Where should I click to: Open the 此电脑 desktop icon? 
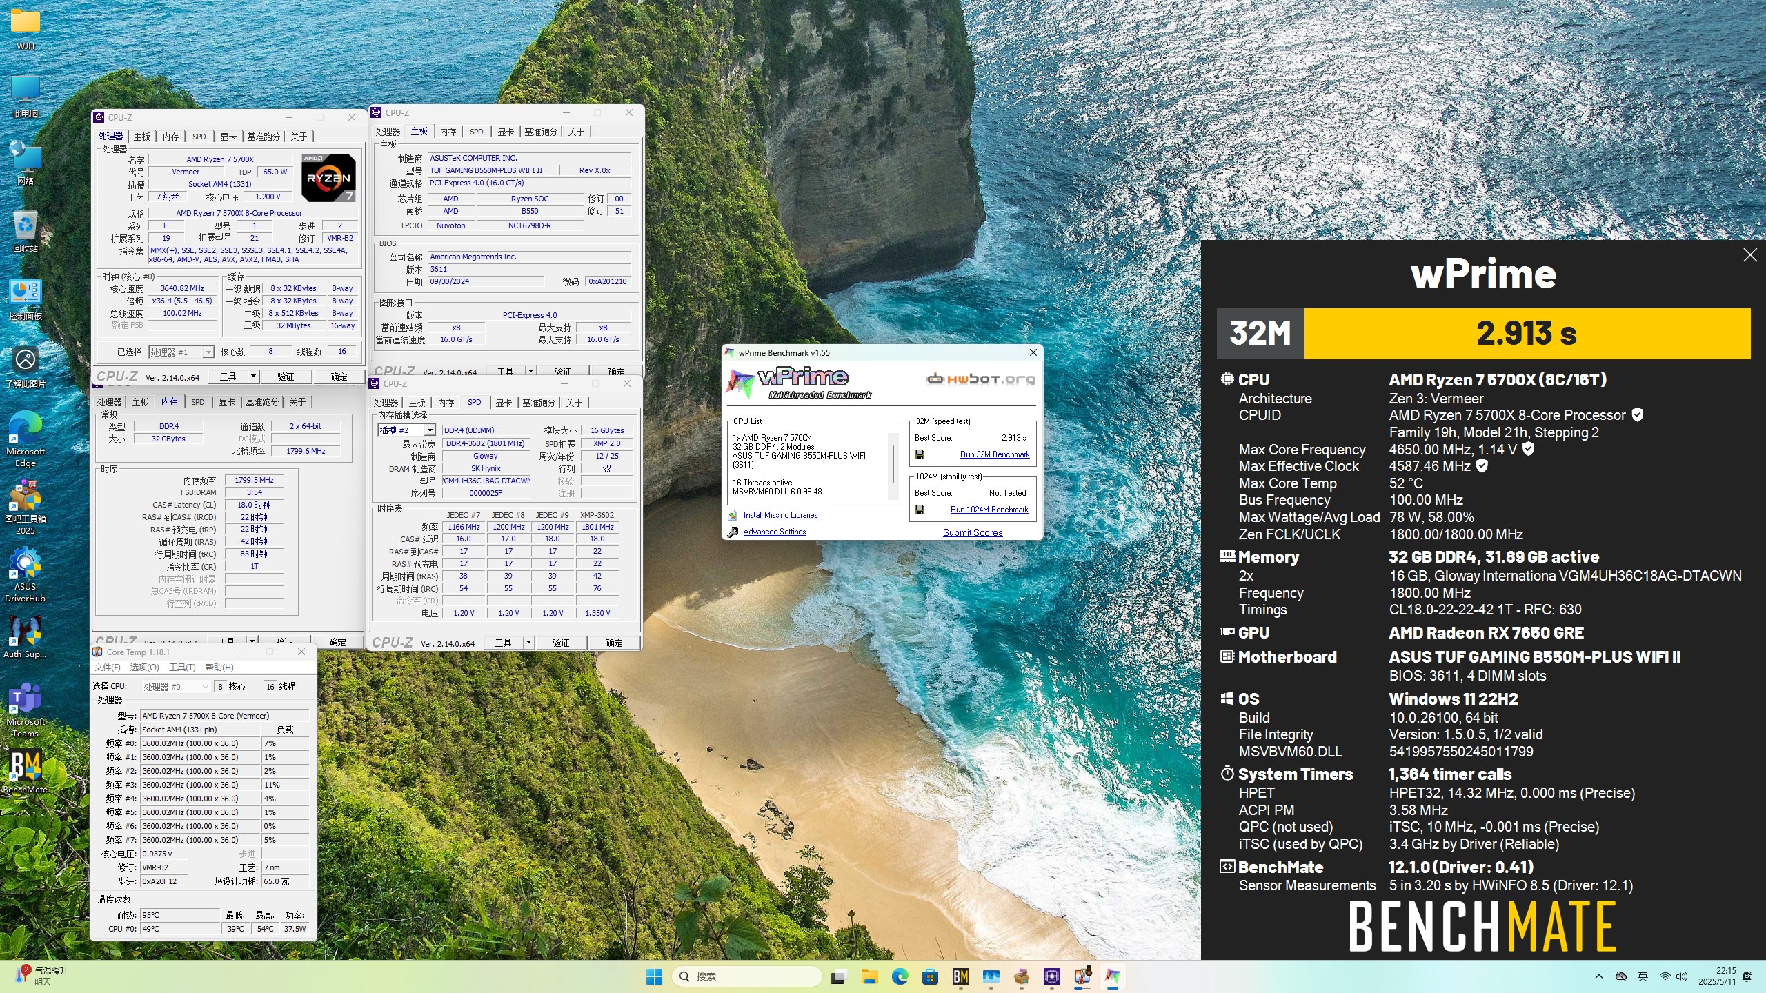26,97
